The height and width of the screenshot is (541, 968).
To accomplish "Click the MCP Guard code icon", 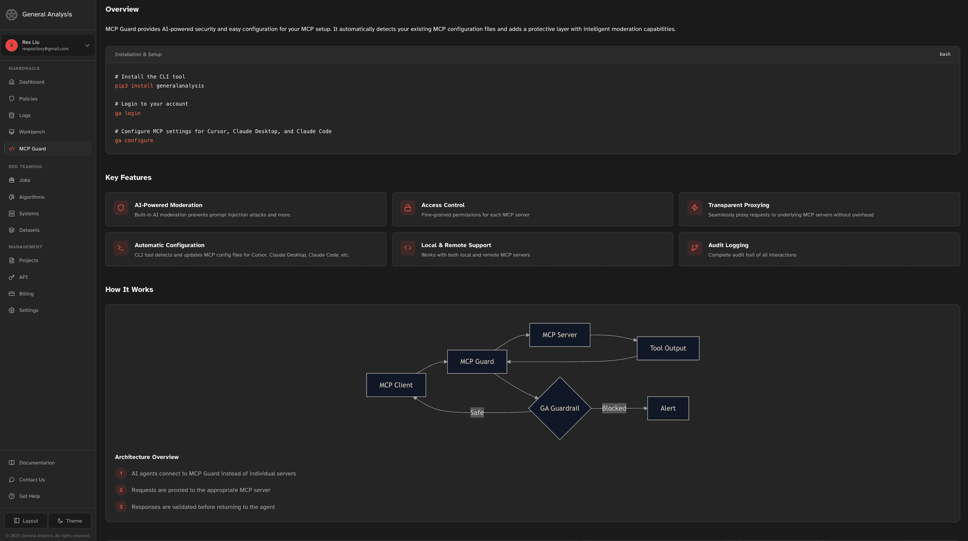I will (x=12, y=149).
